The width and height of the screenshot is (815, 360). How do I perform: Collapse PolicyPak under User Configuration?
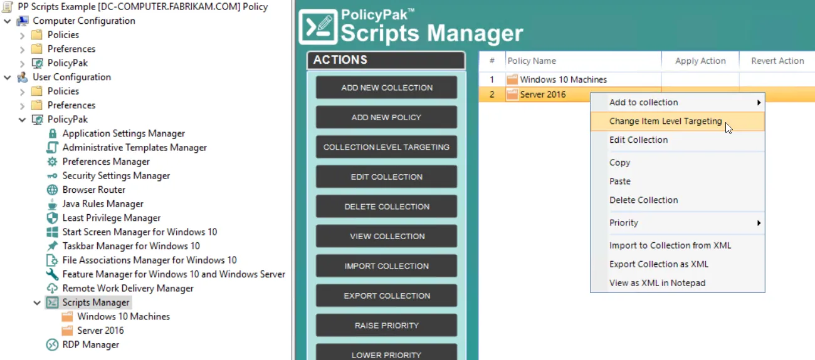point(23,120)
